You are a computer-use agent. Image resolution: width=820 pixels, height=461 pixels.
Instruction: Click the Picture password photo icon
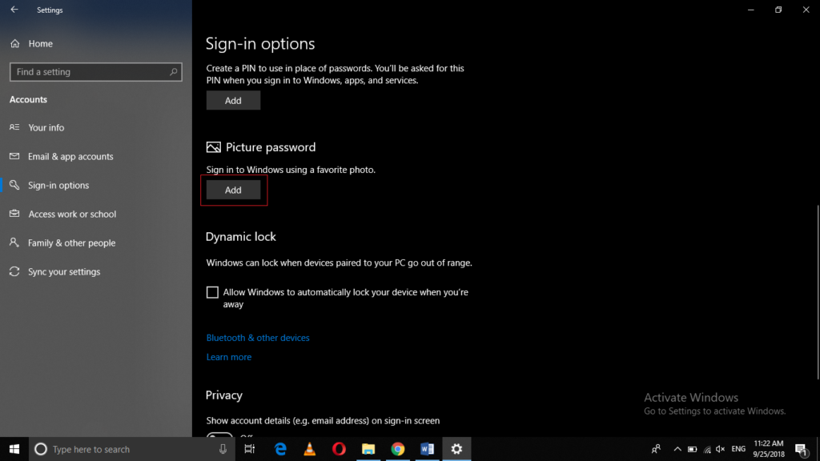coord(213,147)
